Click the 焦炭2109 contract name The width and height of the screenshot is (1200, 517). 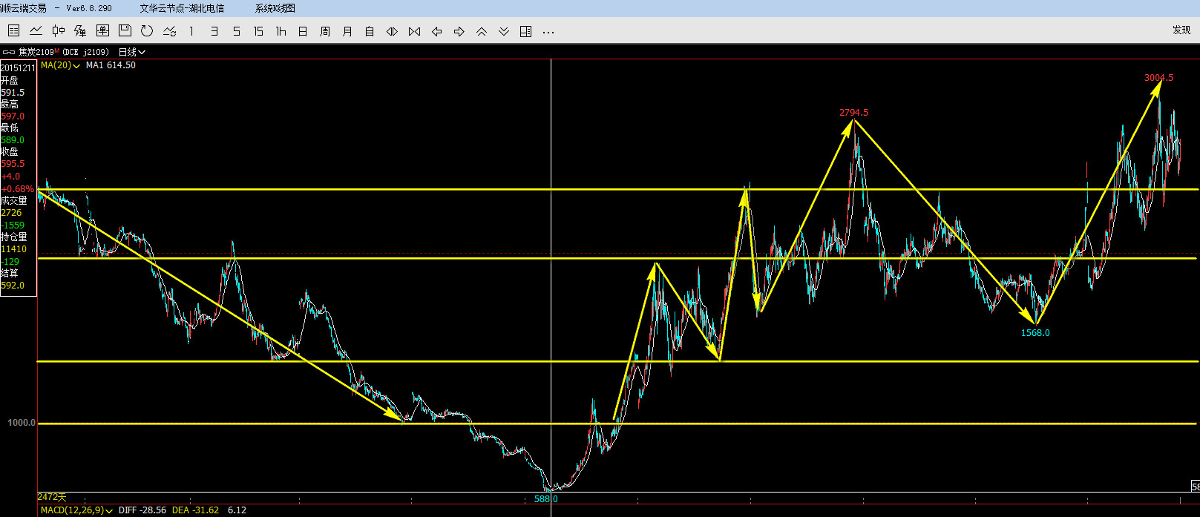point(36,53)
